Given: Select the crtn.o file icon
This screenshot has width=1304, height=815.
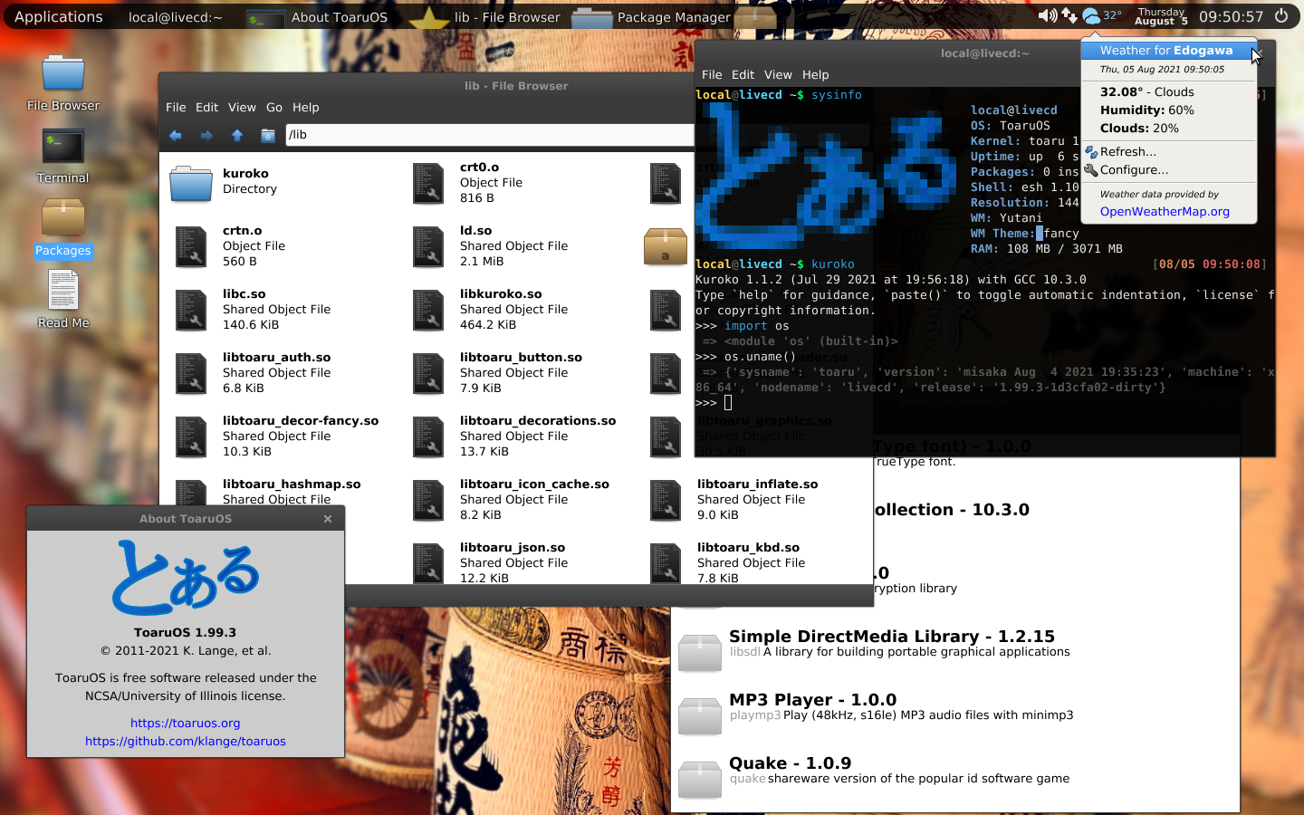Looking at the screenshot, I should click(x=191, y=246).
